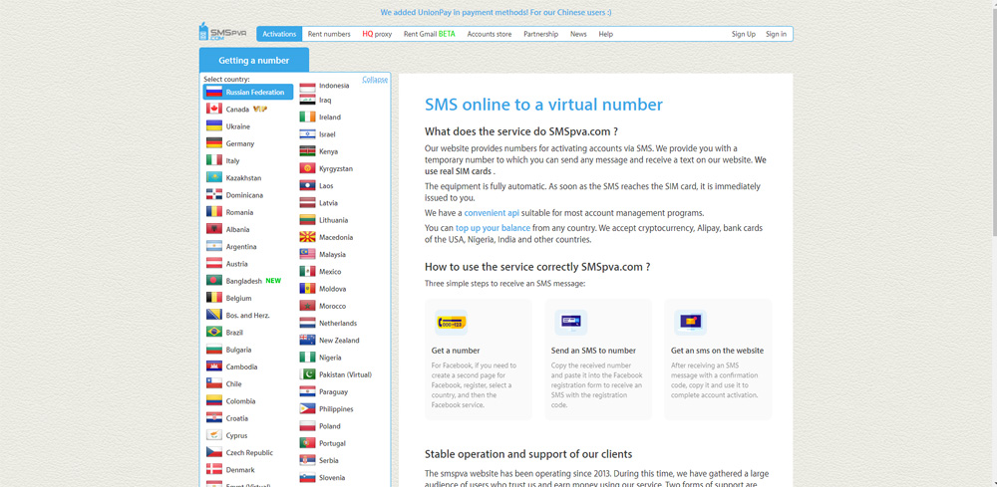Click the Brazil flag icon

tap(214, 333)
